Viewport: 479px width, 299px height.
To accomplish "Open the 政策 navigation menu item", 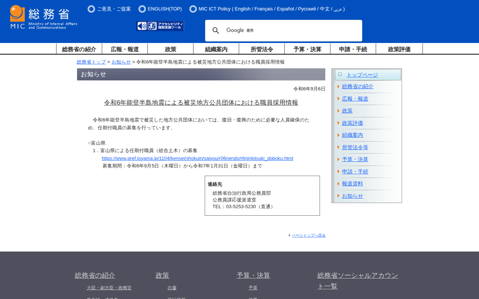I will tap(170, 49).
